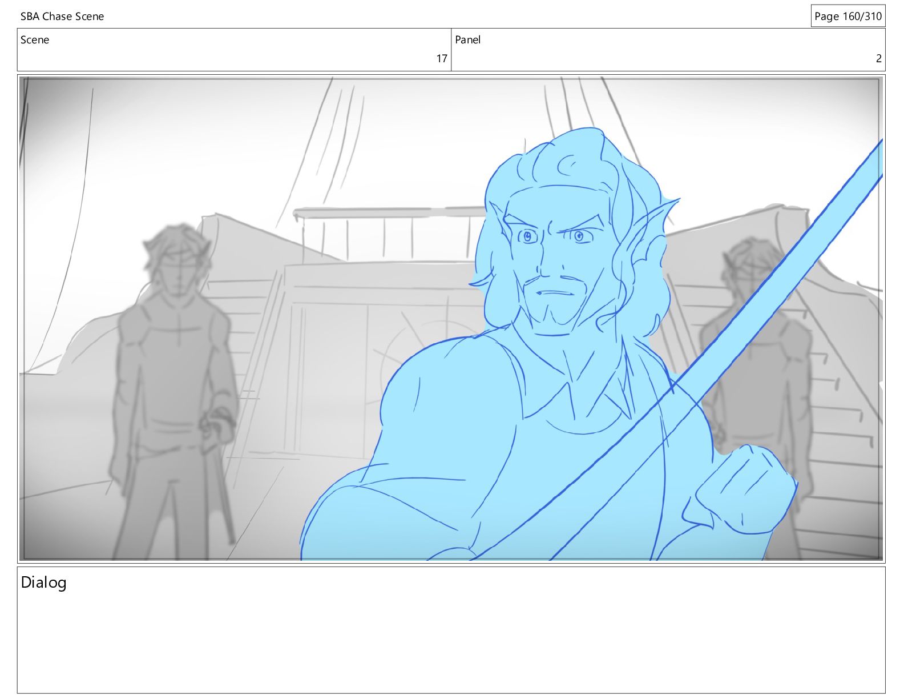Click the 'Panel' field label
904x699 pixels.
pos(467,40)
